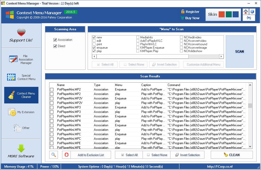The image size is (261, 170).
Task: Click the MORE Software green arrow
Action: click(x=21, y=148)
